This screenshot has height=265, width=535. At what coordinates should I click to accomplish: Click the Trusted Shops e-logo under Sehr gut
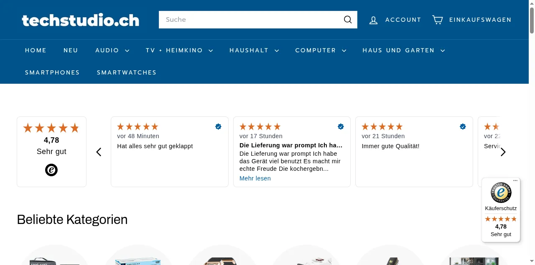pyautogui.click(x=51, y=170)
